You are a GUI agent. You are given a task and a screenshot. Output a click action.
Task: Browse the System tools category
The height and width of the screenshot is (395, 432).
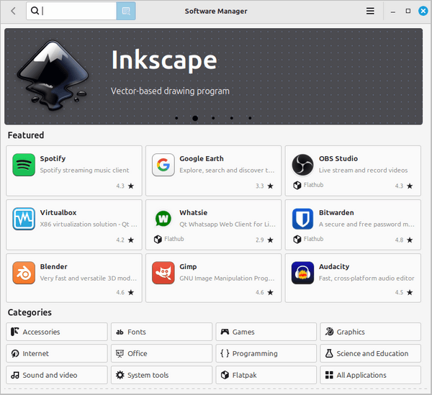pyautogui.click(x=161, y=375)
